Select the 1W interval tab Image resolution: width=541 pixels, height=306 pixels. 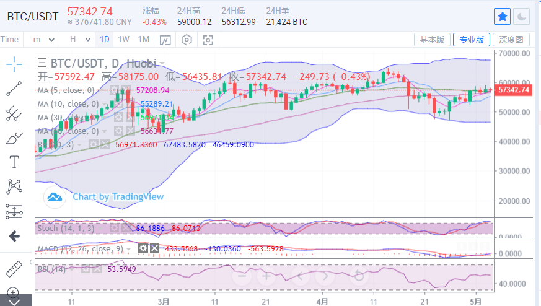(123, 39)
